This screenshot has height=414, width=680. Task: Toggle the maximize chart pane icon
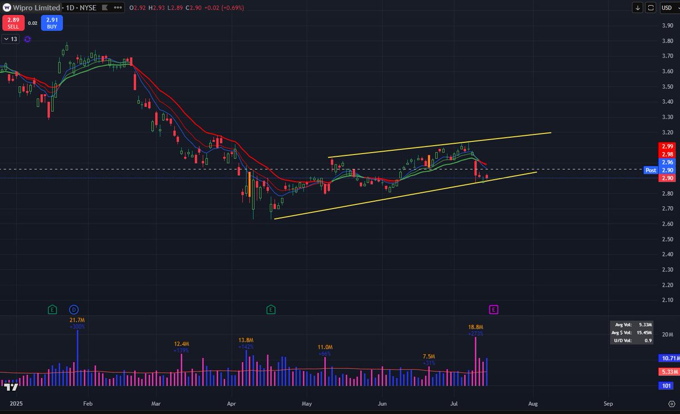pyautogui.click(x=651, y=7)
